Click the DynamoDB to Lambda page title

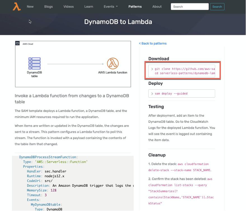pos(118,22)
